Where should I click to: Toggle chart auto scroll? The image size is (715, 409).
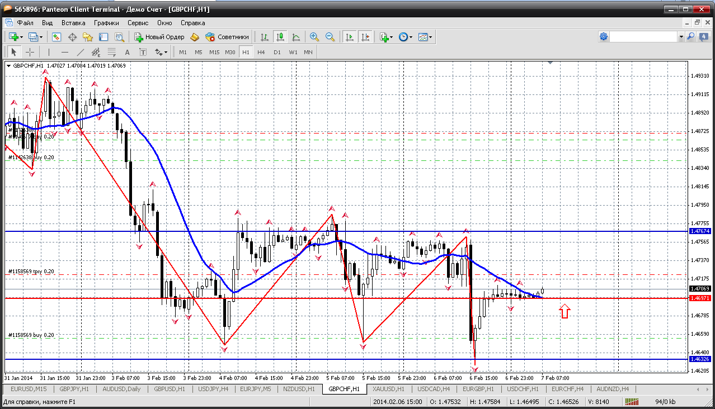point(350,37)
